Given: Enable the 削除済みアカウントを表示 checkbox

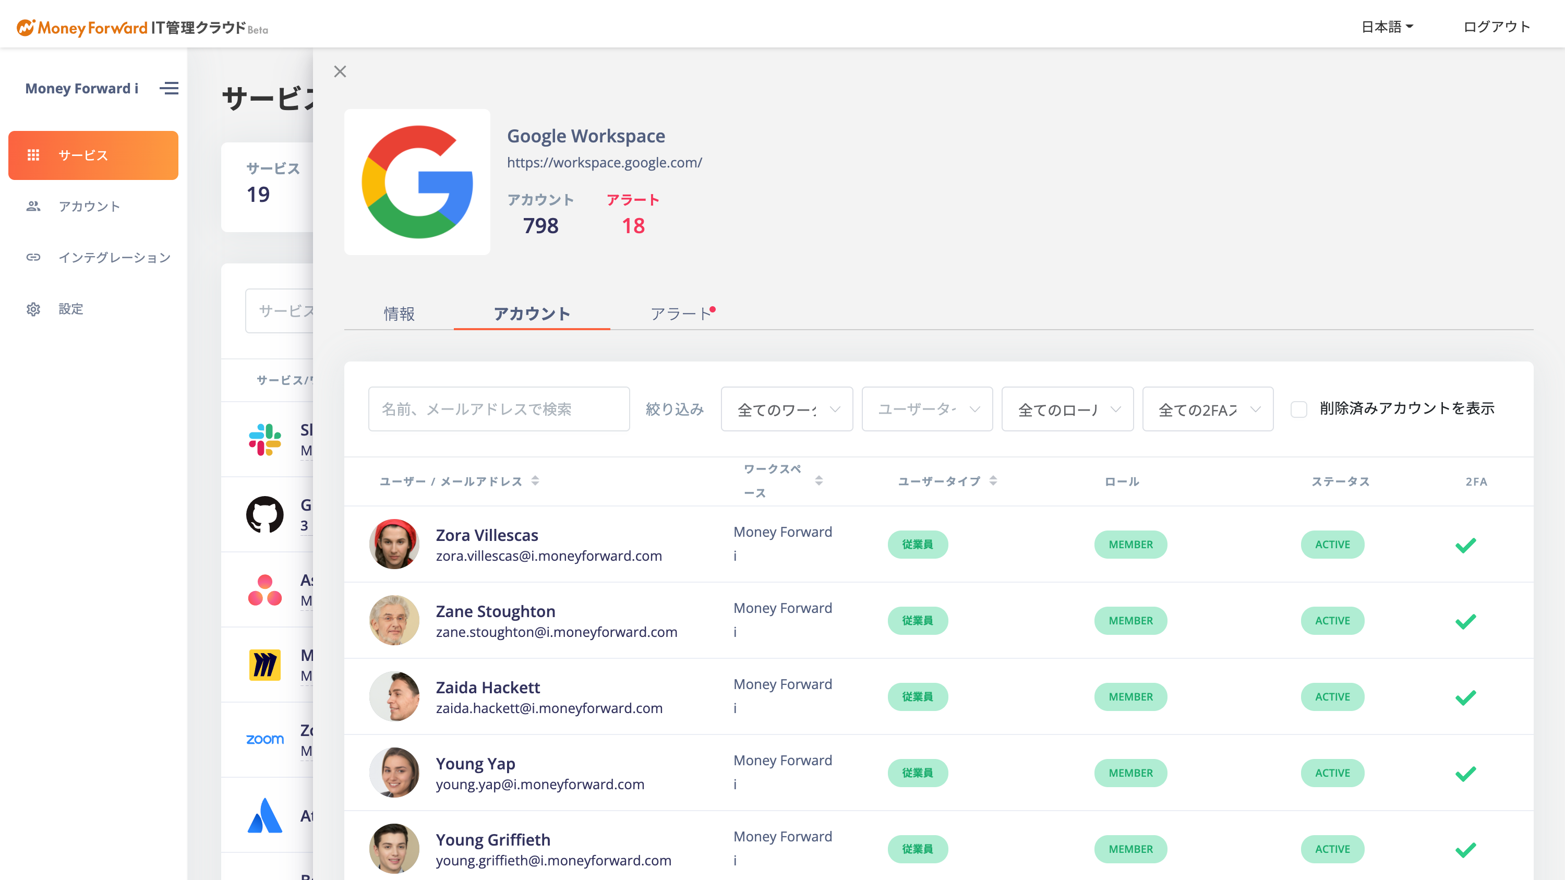Looking at the screenshot, I should pos(1298,409).
